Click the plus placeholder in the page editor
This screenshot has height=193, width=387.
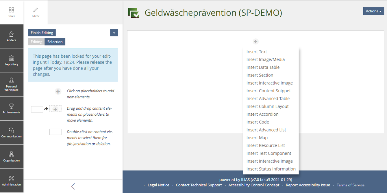pos(255,42)
